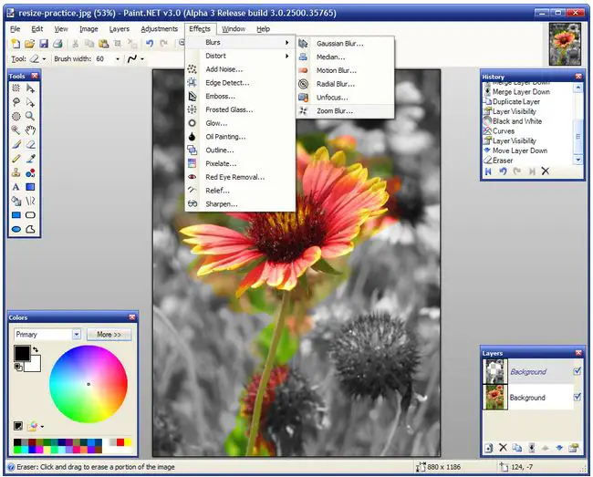Click the Paste toolbar icon

[103, 44]
